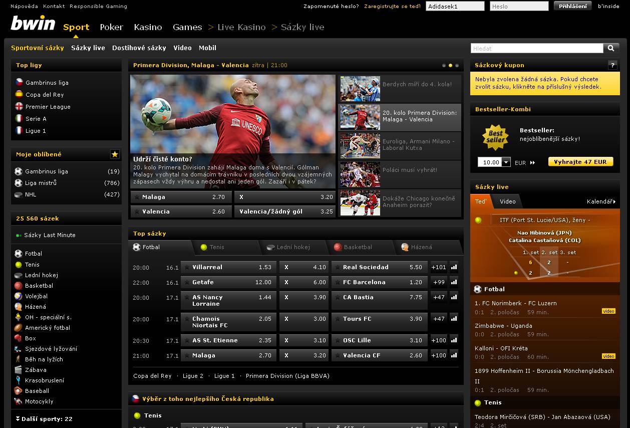The height and width of the screenshot is (428, 630).
Task: Click the Heslo password field
Action: click(519, 7)
